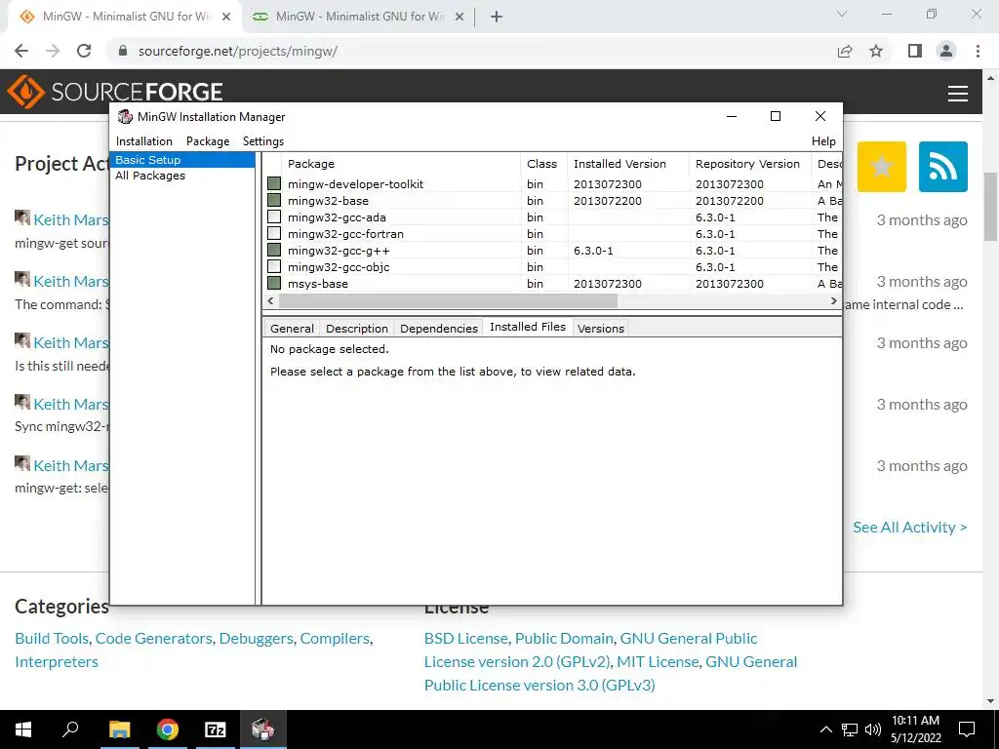
Task: Switch to the Installed Files tab
Action: click(x=528, y=327)
